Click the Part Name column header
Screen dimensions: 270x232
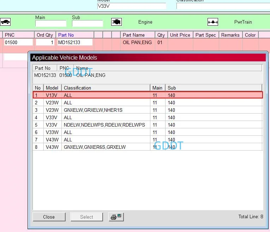click(138, 35)
